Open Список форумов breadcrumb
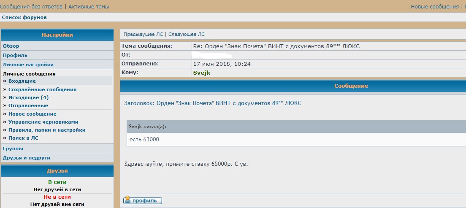Viewport: 466px width, 208px height. (x=24, y=17)
